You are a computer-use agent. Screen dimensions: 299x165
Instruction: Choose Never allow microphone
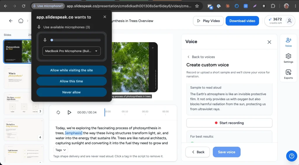pyautogui.click(x=72, y=92)
